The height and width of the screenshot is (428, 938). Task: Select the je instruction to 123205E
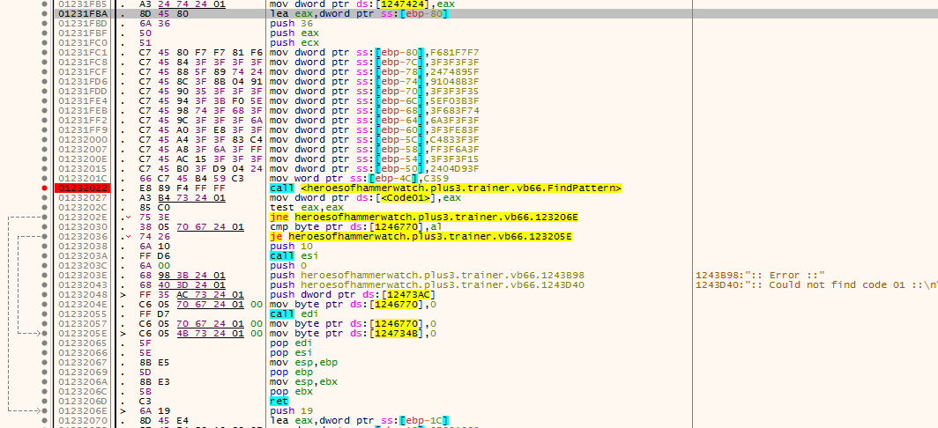click(x=421, y=236)
